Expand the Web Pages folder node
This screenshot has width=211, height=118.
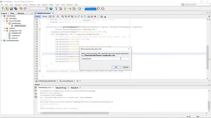coord(4,18)
